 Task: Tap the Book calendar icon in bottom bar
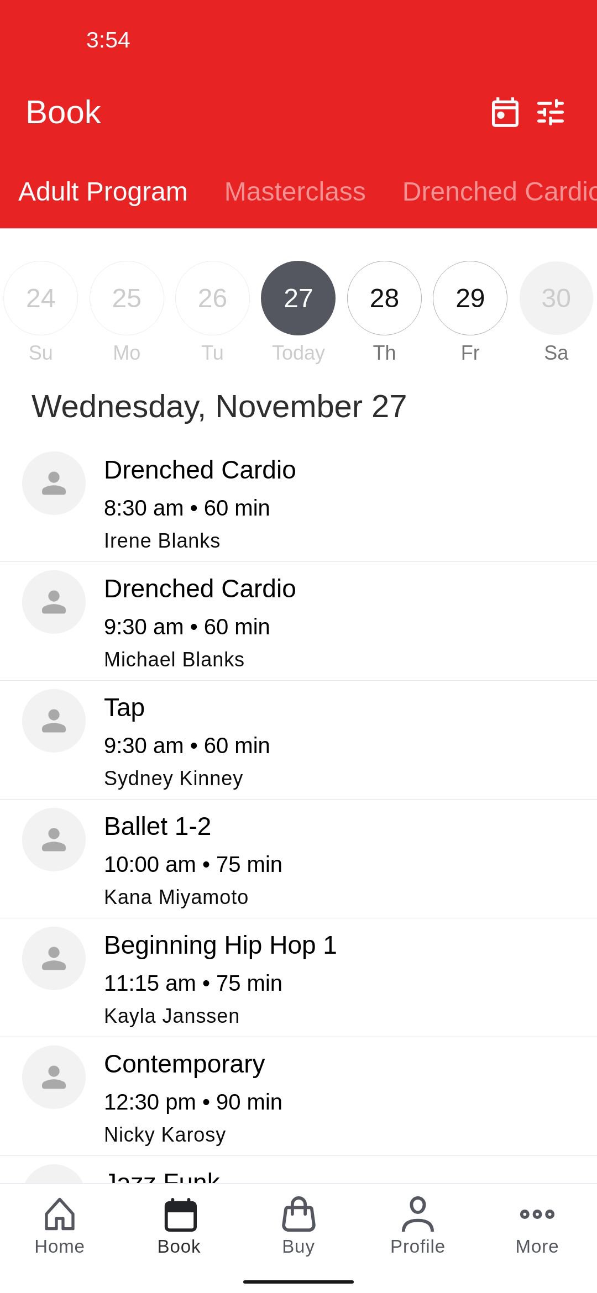tap(180, 1216)
